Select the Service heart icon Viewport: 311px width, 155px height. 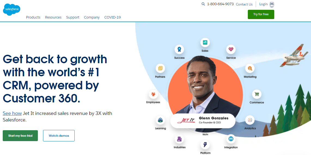[x=231, y=49]
